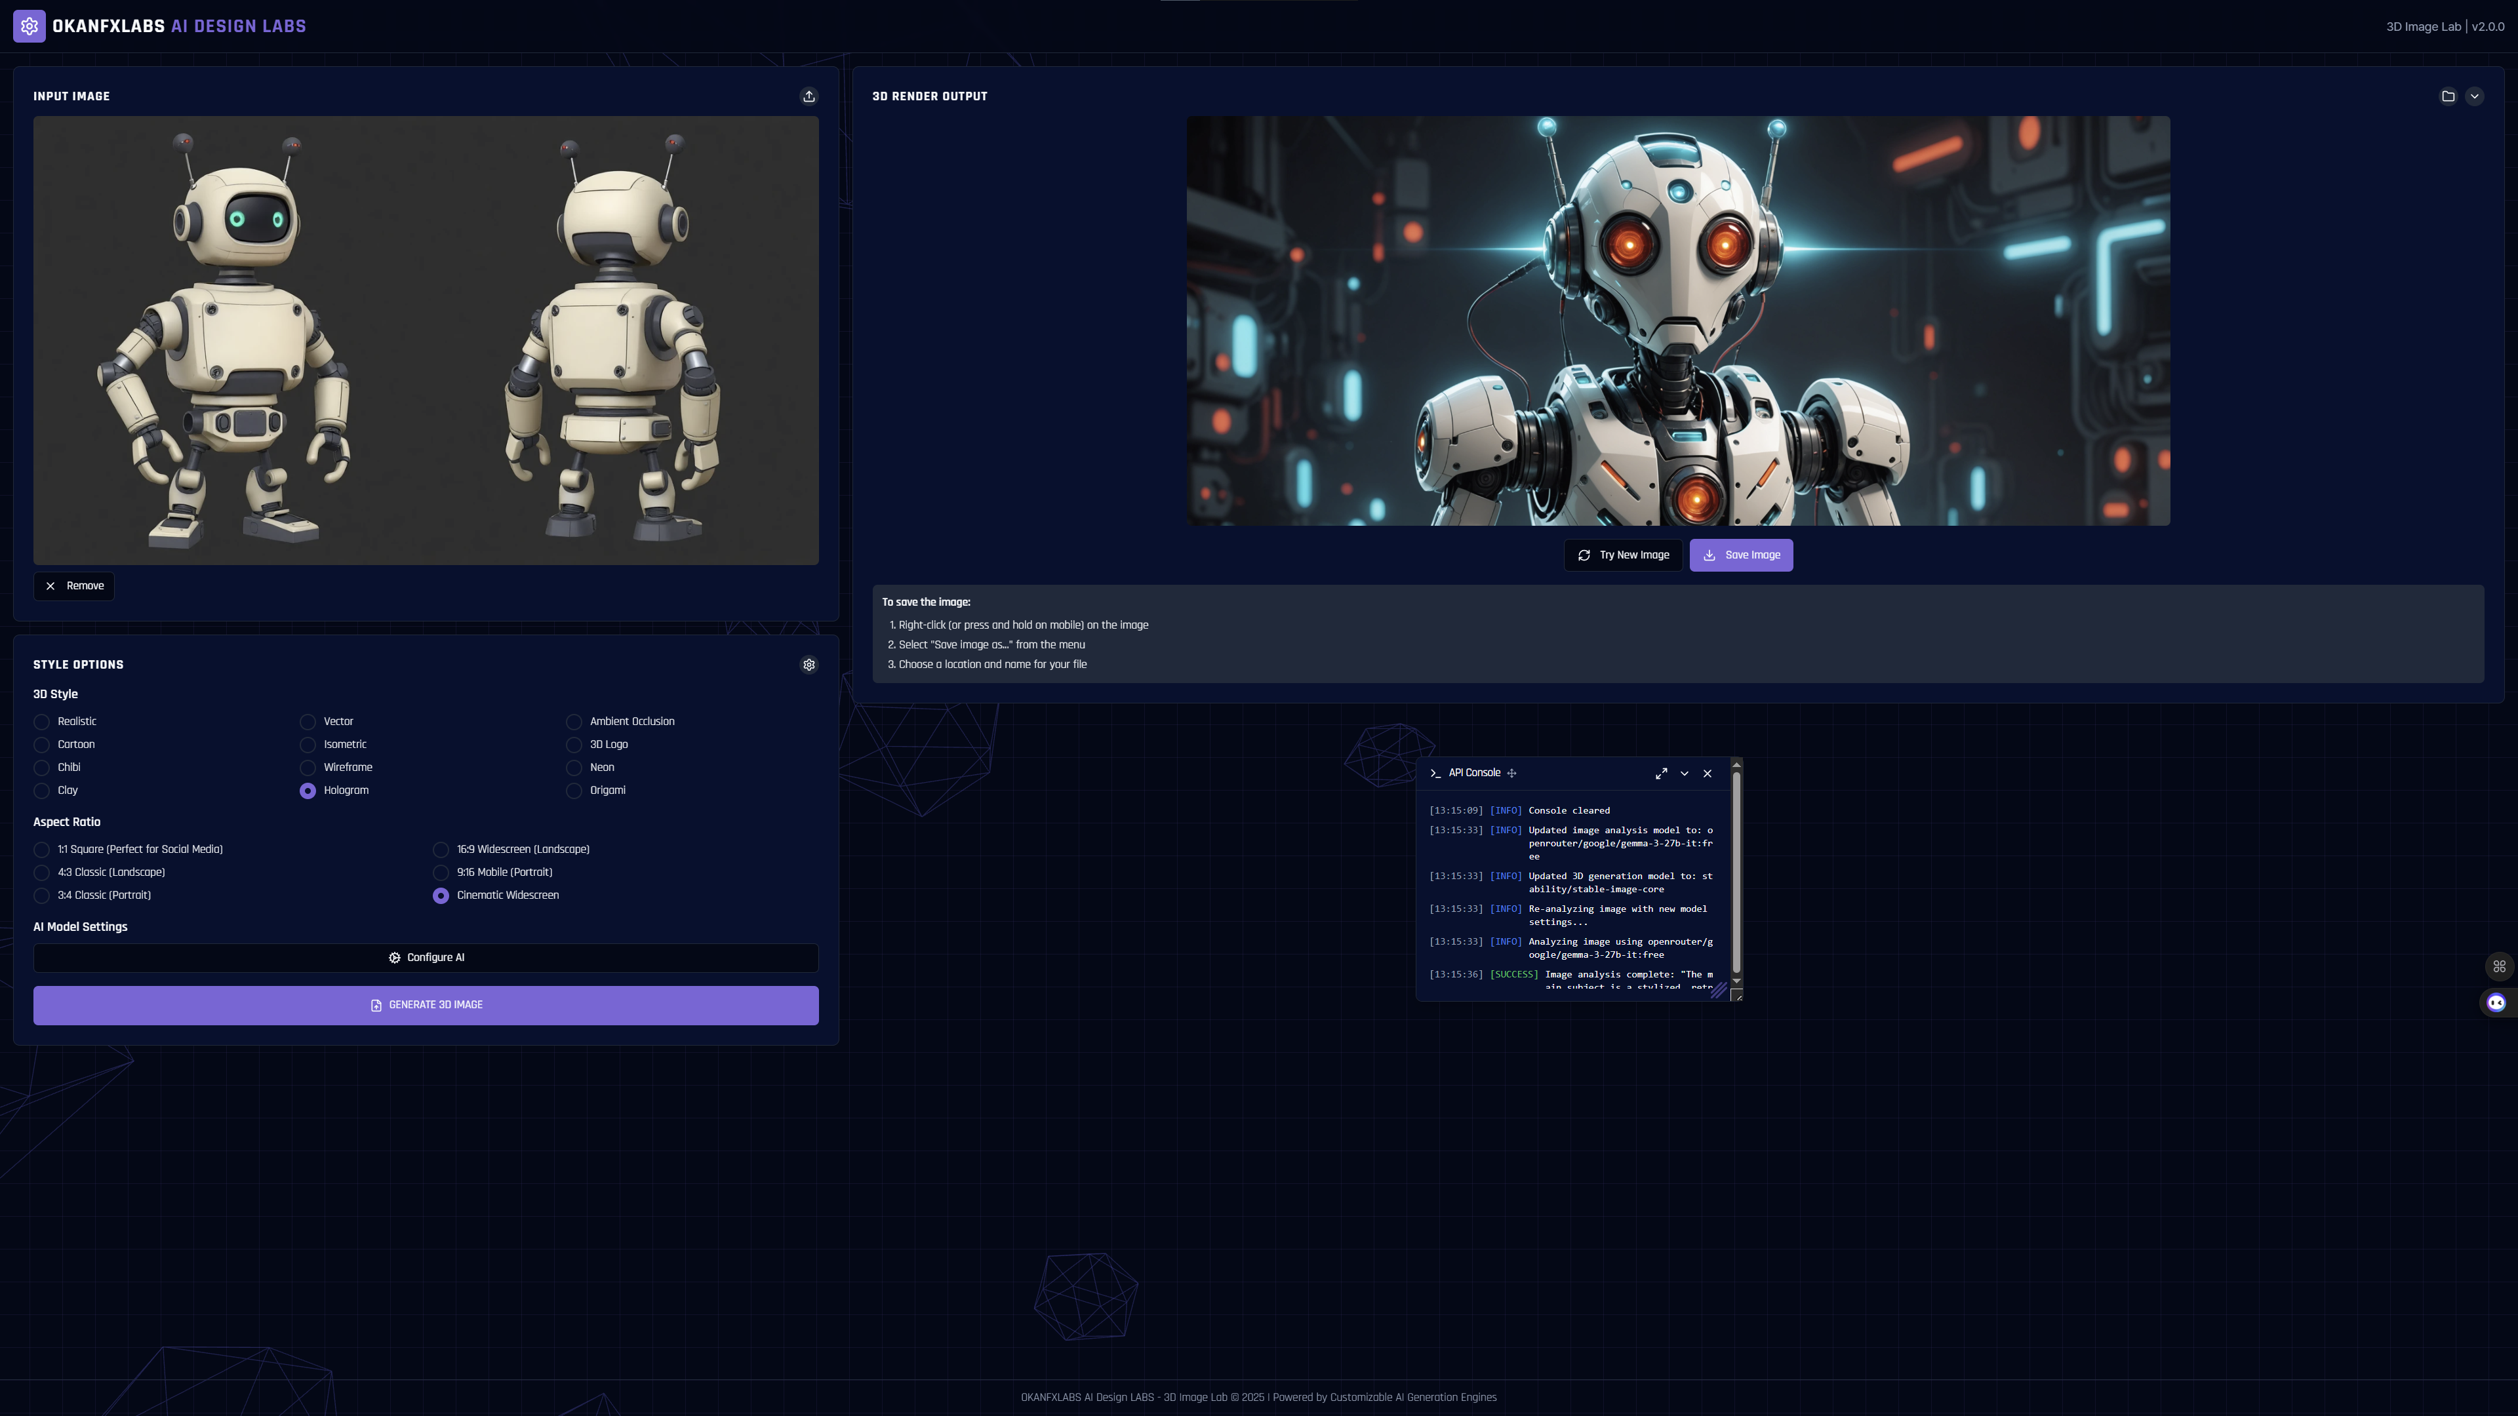Click the move handle next to API Console title
Screen dimensions: 2518x1416
[1511, 772]
